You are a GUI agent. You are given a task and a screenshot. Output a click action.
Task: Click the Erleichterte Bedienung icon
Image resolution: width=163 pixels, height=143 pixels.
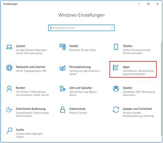click(x=9, y=110)
